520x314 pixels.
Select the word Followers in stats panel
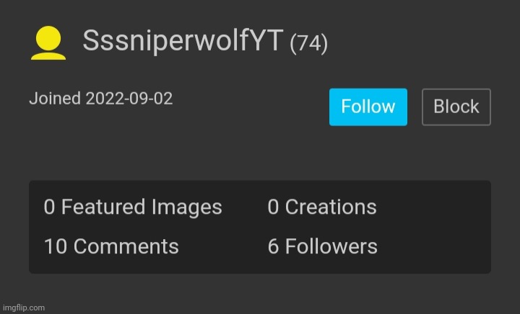click(331, 246)
